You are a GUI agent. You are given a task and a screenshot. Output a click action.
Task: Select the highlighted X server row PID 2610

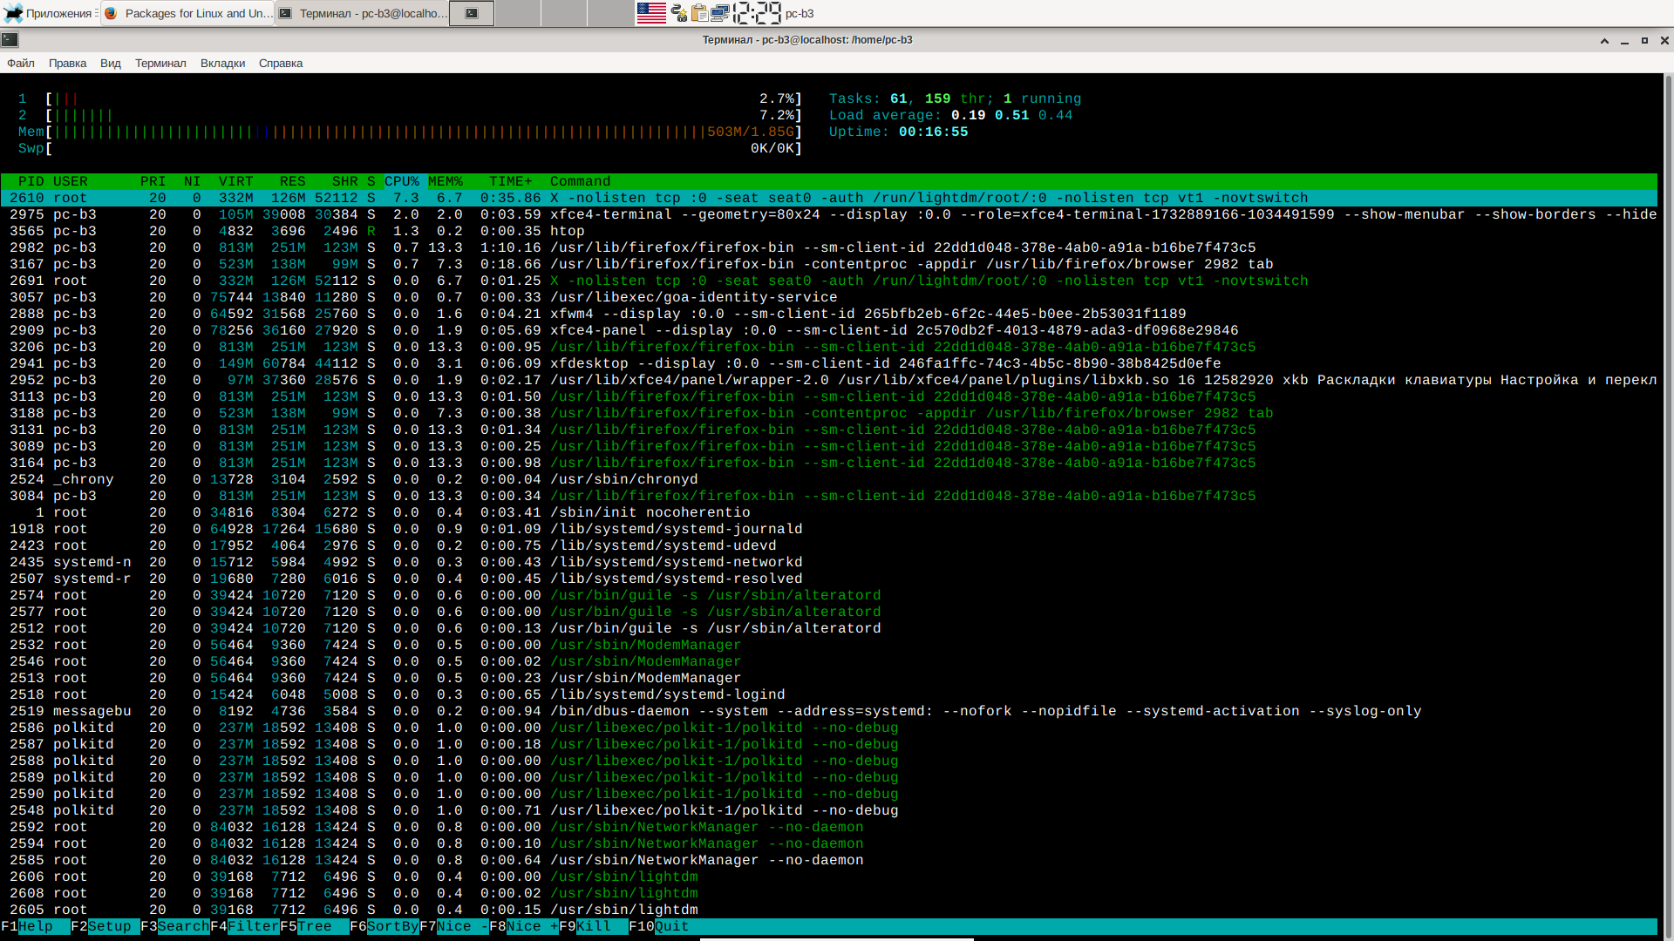tap(828, 198)
